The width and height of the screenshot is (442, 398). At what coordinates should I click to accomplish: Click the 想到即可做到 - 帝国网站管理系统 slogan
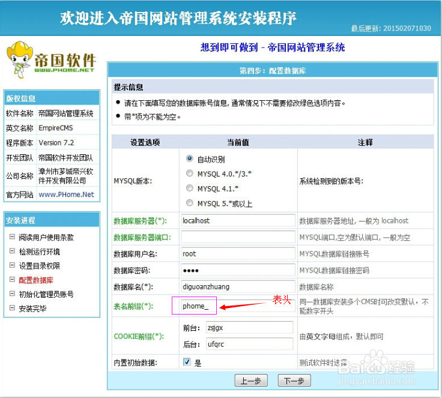(273, 47)
